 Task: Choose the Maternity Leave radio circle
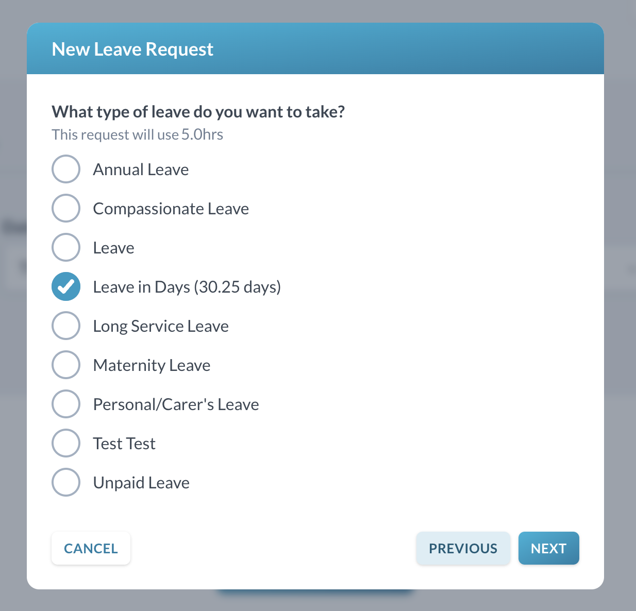66,365
